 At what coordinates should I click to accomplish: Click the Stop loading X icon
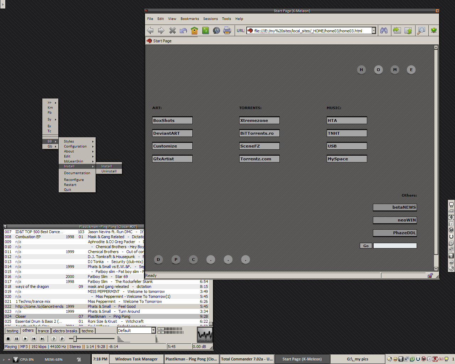point(172,31)
